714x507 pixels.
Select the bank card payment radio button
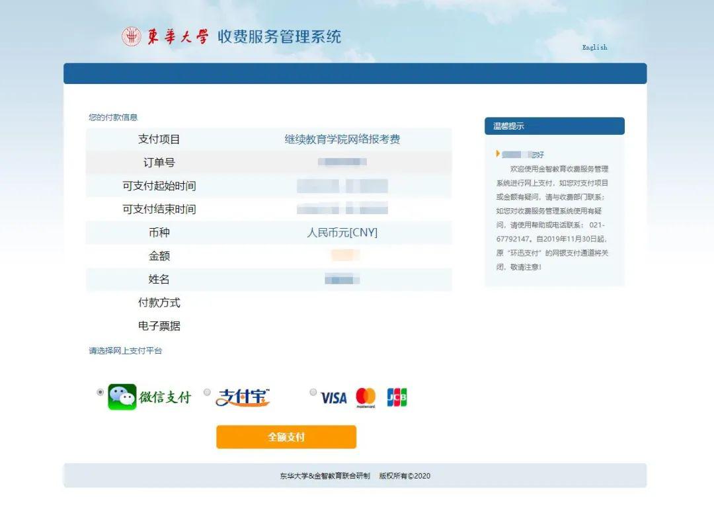tap(313, 392)
